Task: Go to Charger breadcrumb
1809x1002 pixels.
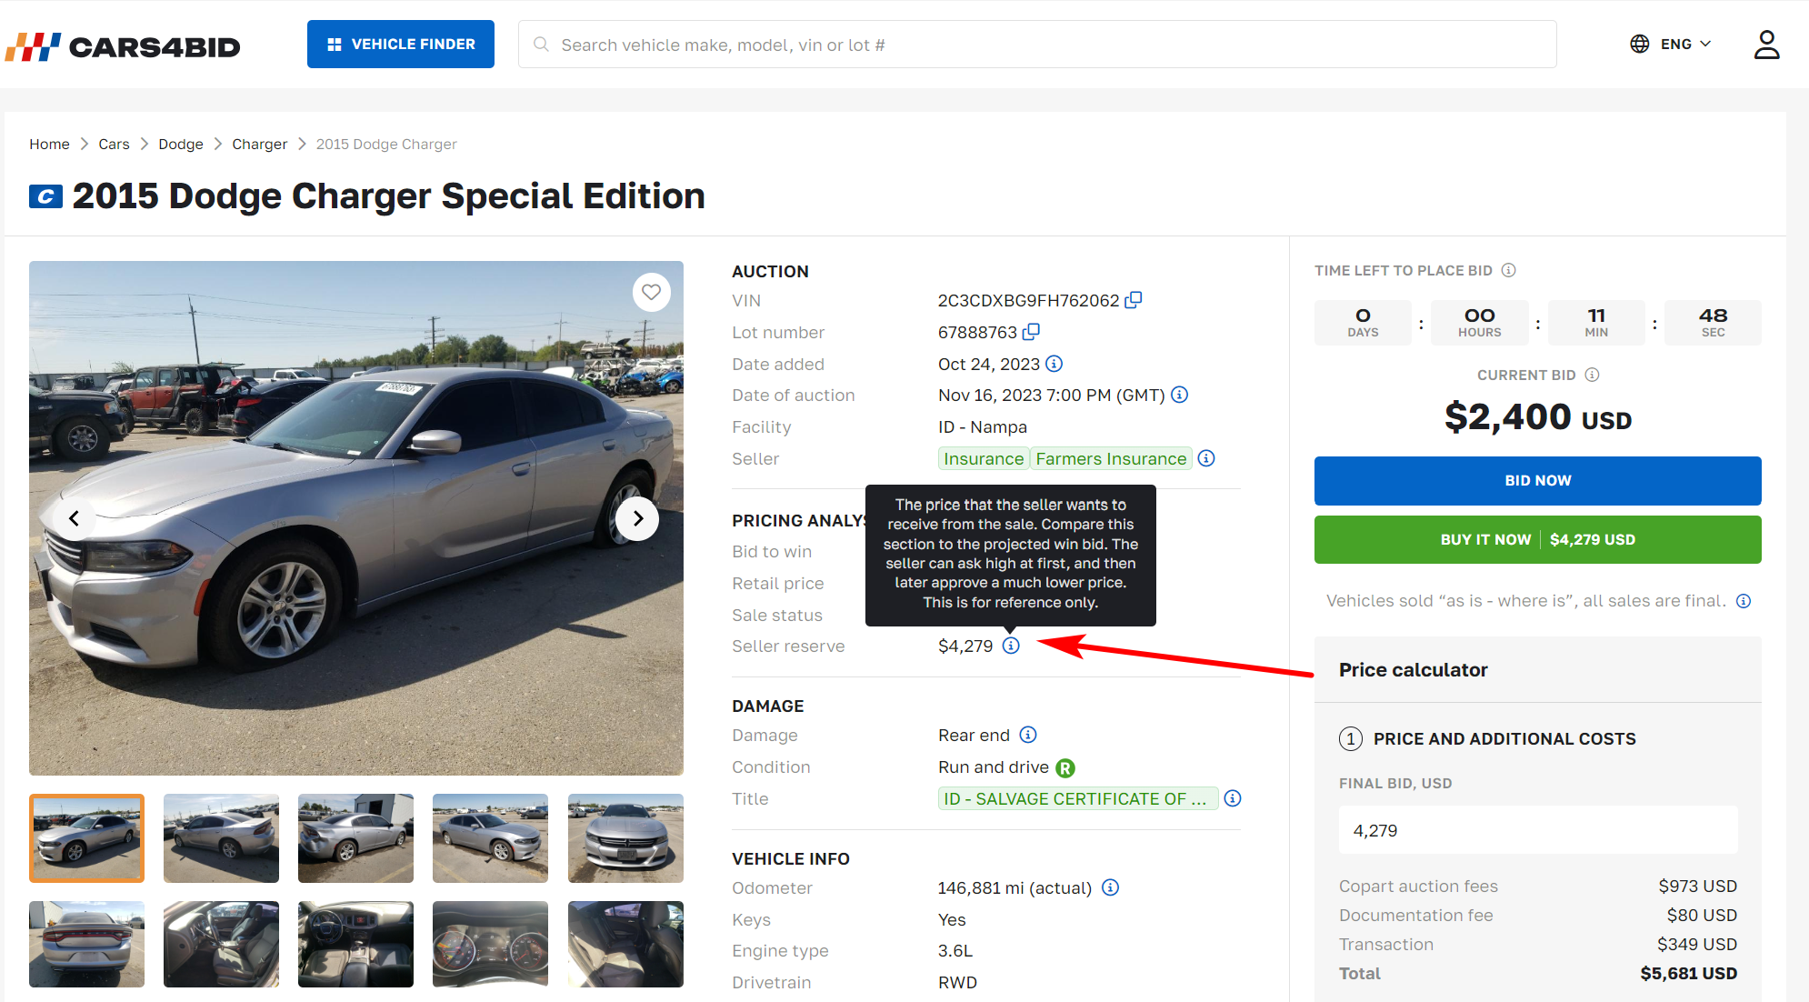Action: pyautogui.click(x=259, y=144)
